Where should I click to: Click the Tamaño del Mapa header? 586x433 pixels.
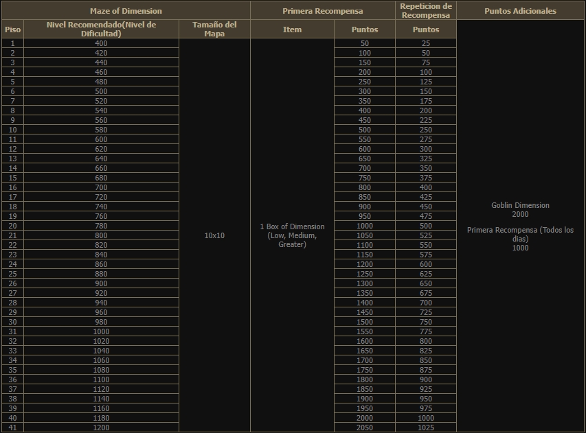[214, 30]
